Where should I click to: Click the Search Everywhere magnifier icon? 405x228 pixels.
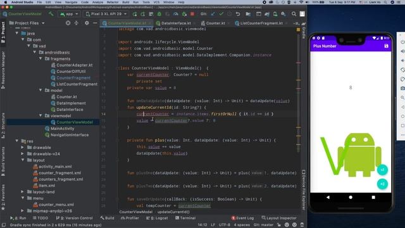click(x=294, y=14)
